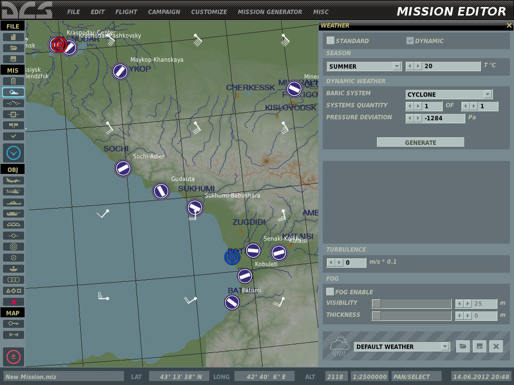Image resolution: width=514 pixels, height=385 pixels.
Task: Open the Campaign menu
Action: pos(164,12)
